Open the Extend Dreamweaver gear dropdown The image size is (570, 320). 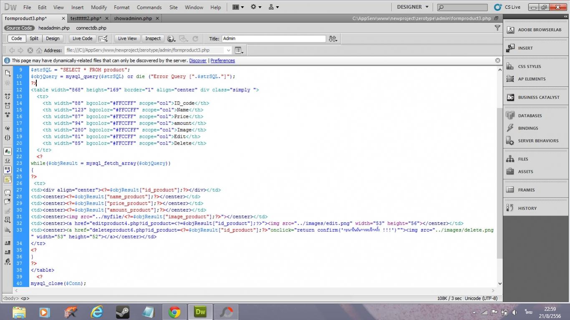coord(256,7)
